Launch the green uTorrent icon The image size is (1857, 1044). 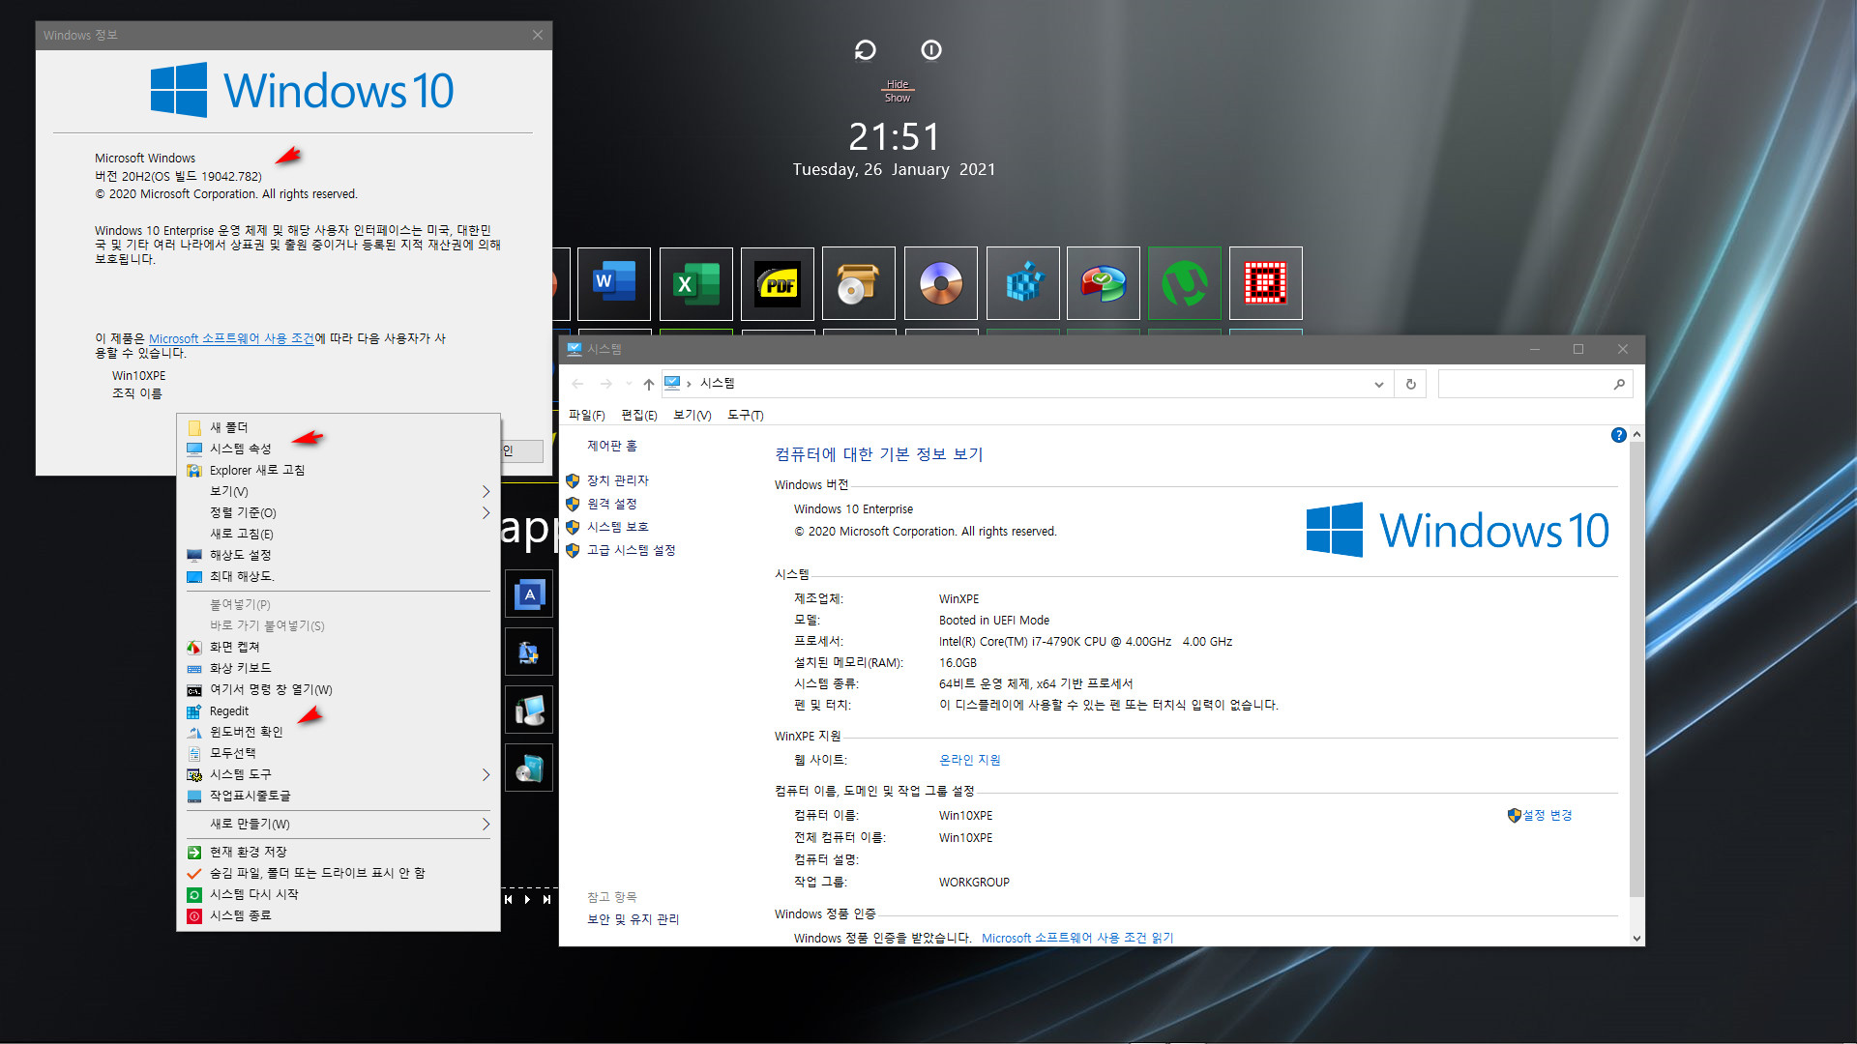(1185, 283)
